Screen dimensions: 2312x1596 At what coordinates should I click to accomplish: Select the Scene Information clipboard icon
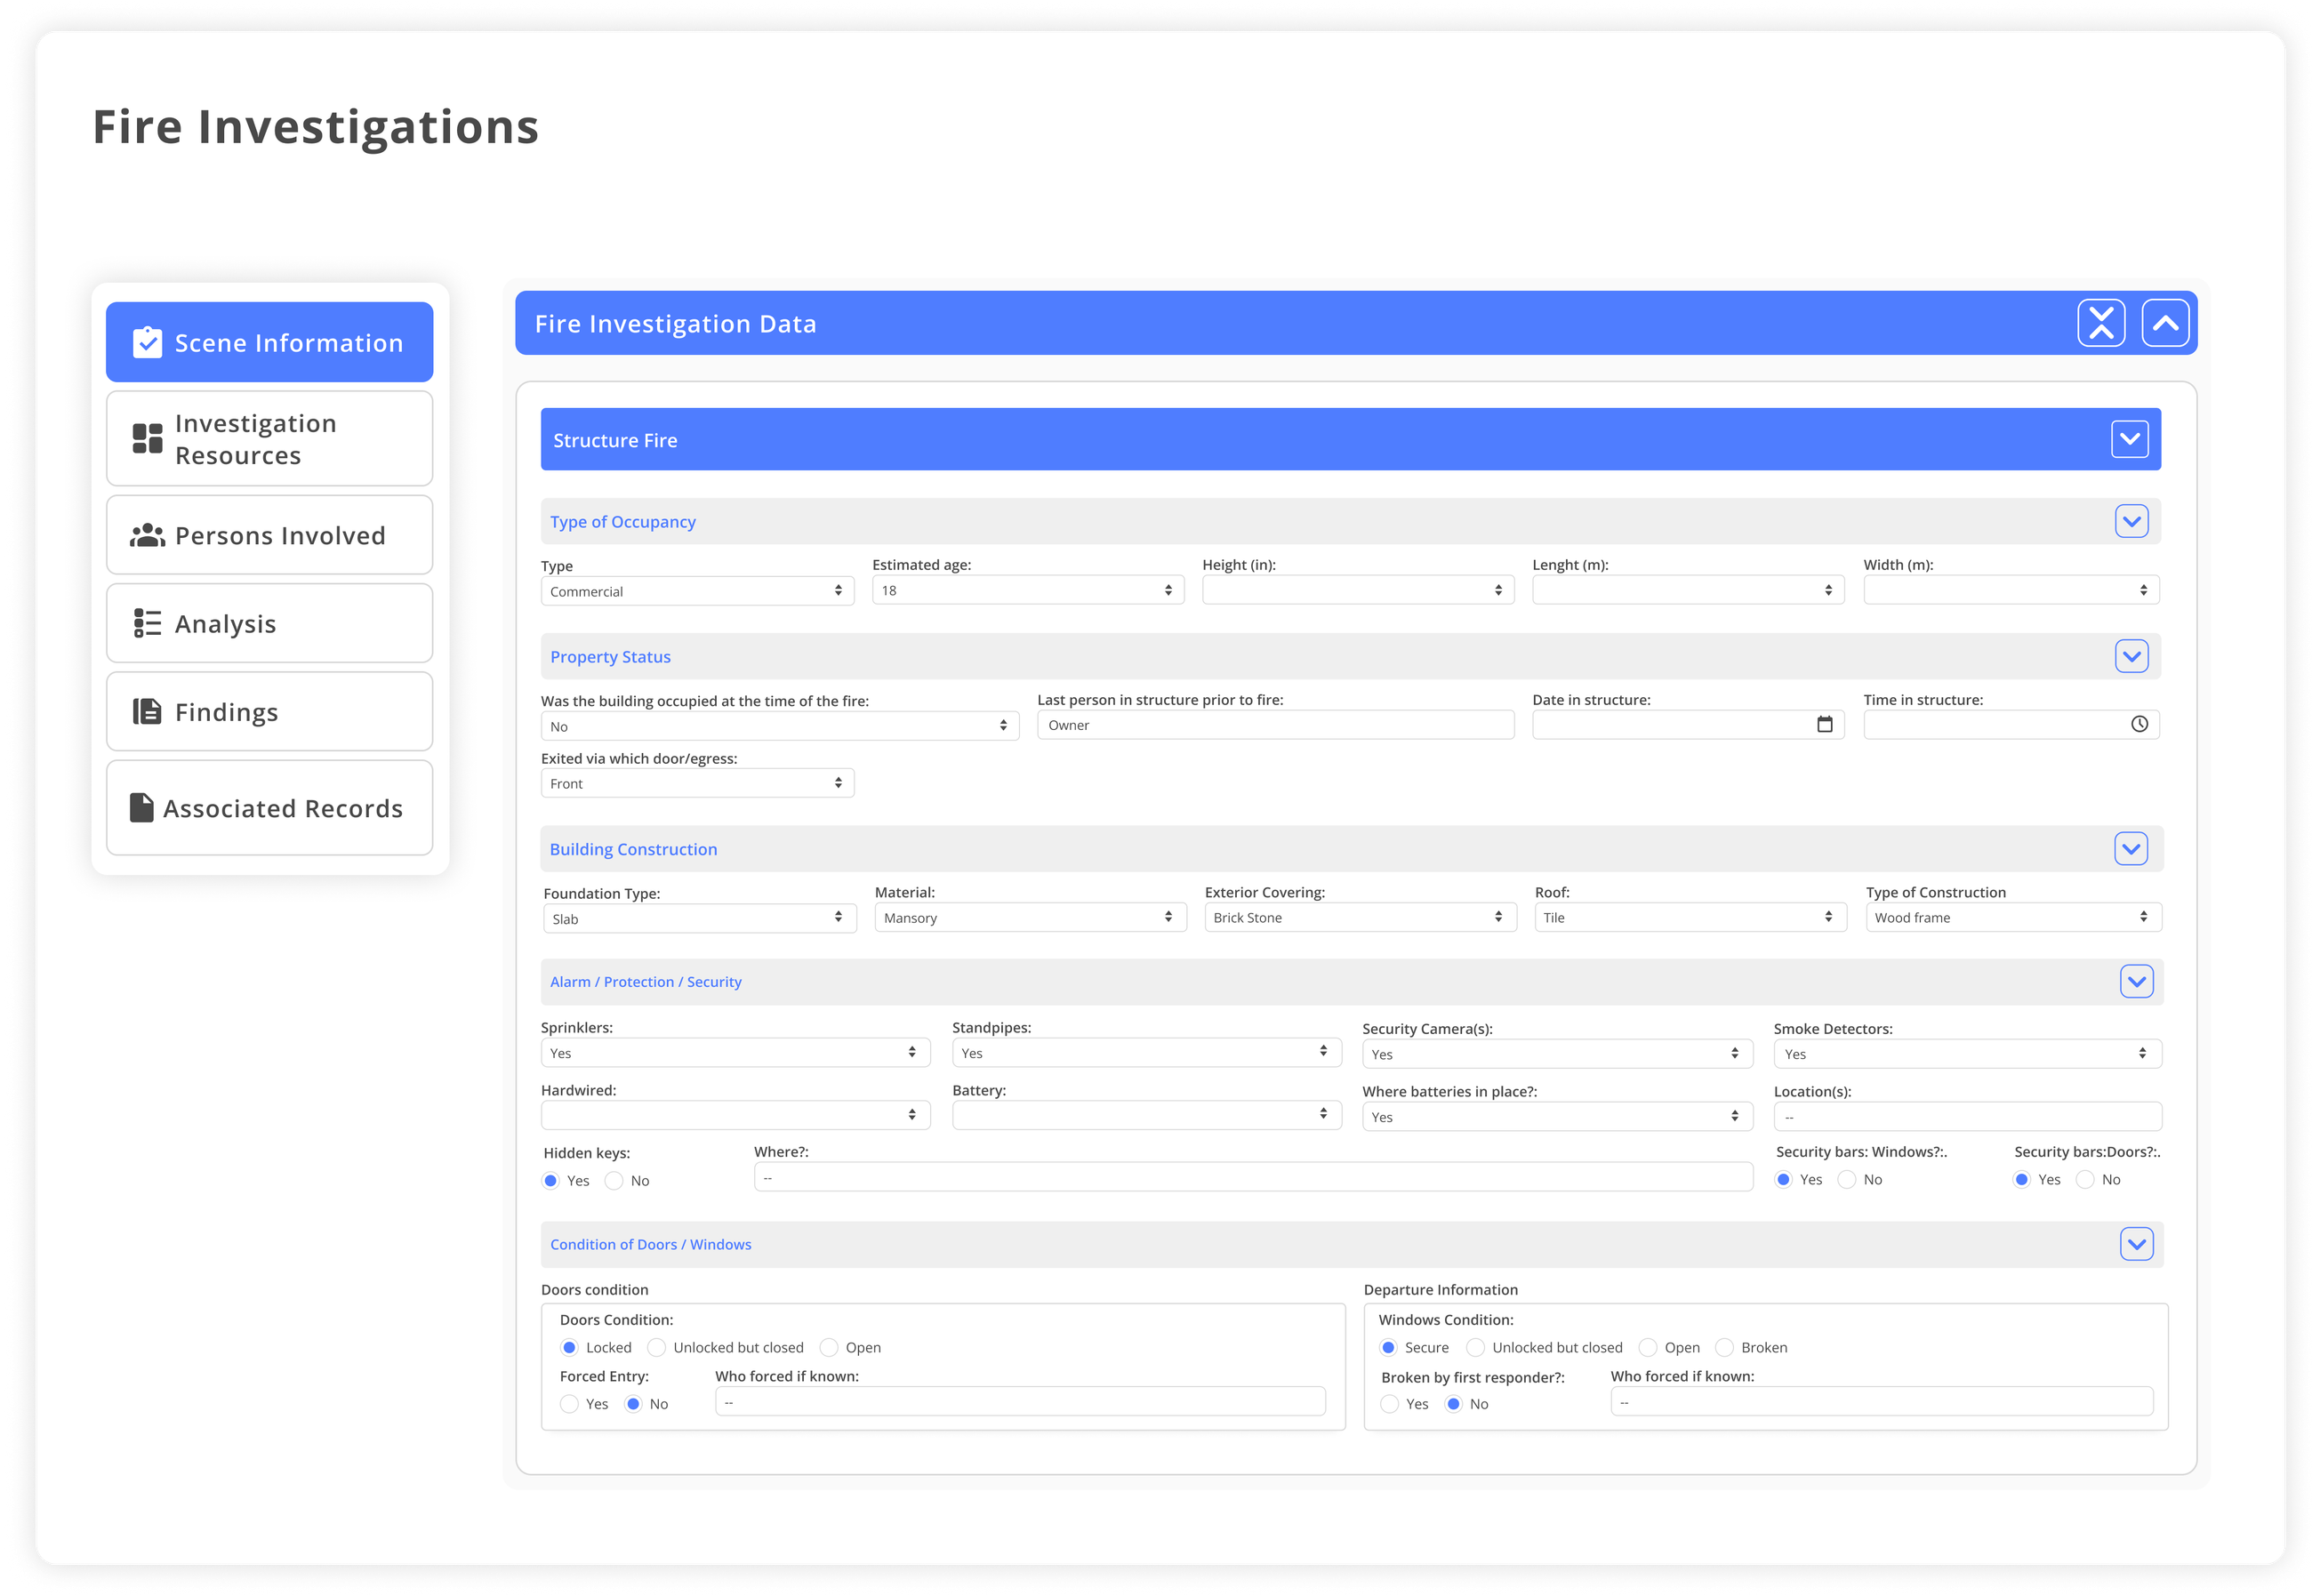[x=147, y=341]
